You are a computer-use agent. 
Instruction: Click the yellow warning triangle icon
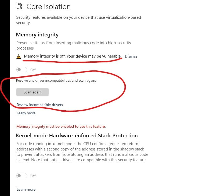point(19,56)
